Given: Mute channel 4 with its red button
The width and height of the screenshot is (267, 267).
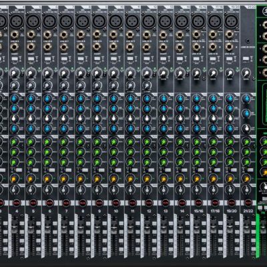Looking at the screenshot, I should 17,203.
